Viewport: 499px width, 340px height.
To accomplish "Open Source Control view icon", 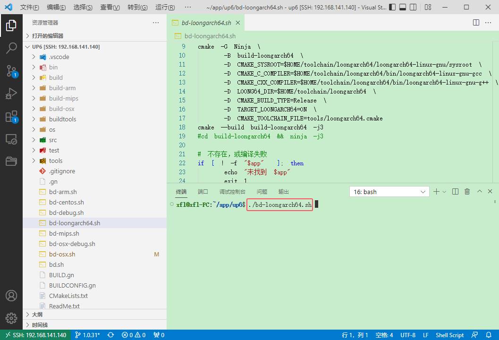I will pyautogui.click(x=11, y=71).
